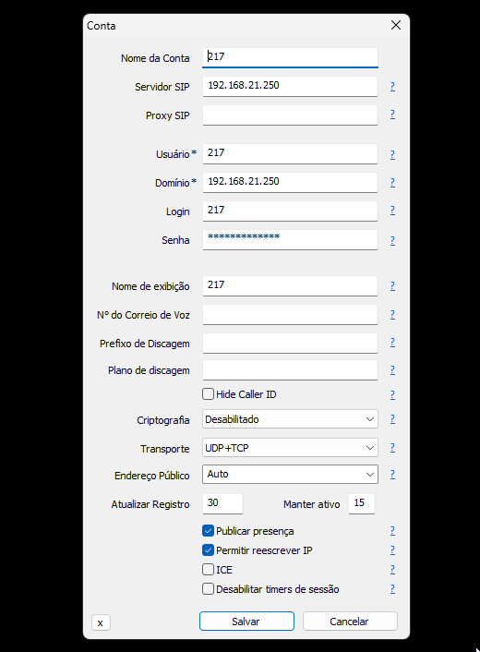Open help for ICE option
The height and width of the screenshot is (652, 480).
[x=392, y=569]
